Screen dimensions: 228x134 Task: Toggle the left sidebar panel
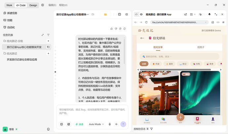tap(43, 5)
